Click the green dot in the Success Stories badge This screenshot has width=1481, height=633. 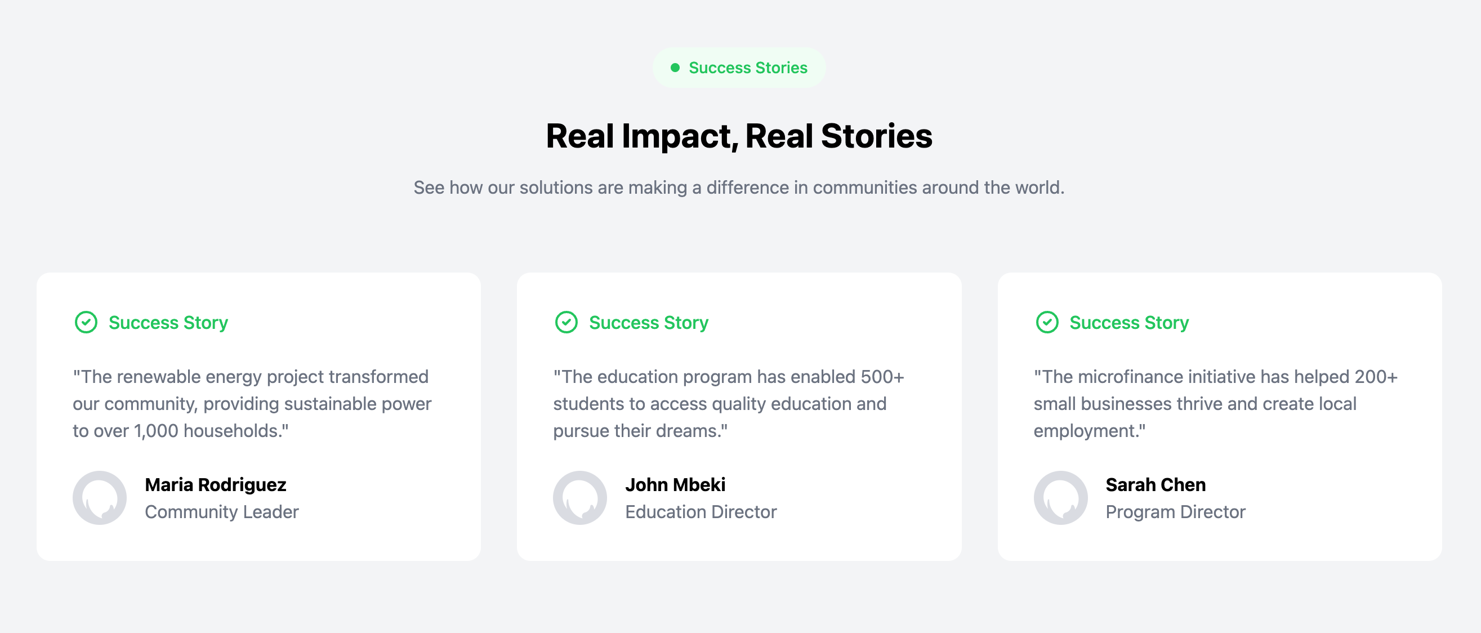[676, 68]
